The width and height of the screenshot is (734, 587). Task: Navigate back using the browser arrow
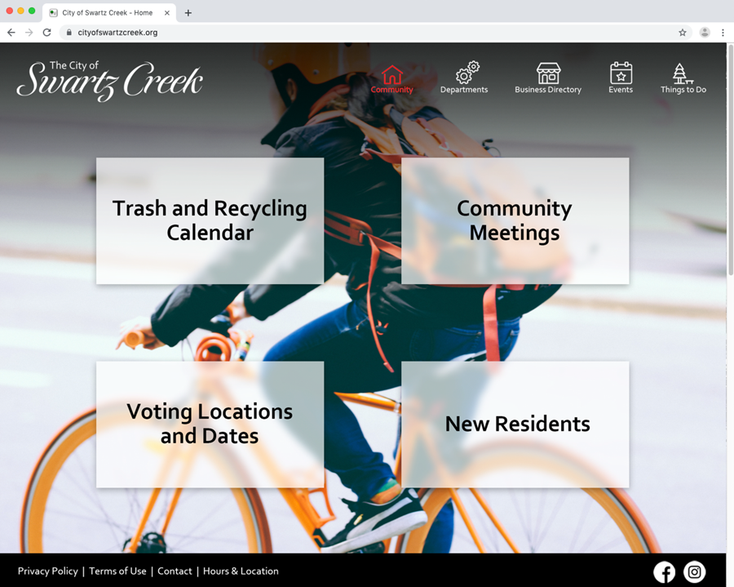click(x=11, y=33)
